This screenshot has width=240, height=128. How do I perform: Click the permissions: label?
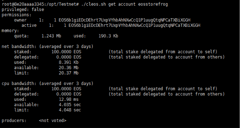click(17, 15)
